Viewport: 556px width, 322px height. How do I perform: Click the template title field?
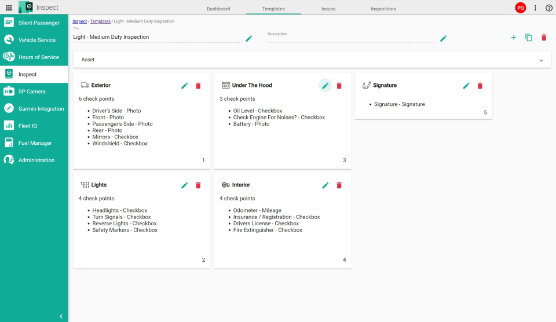point(157,37)
